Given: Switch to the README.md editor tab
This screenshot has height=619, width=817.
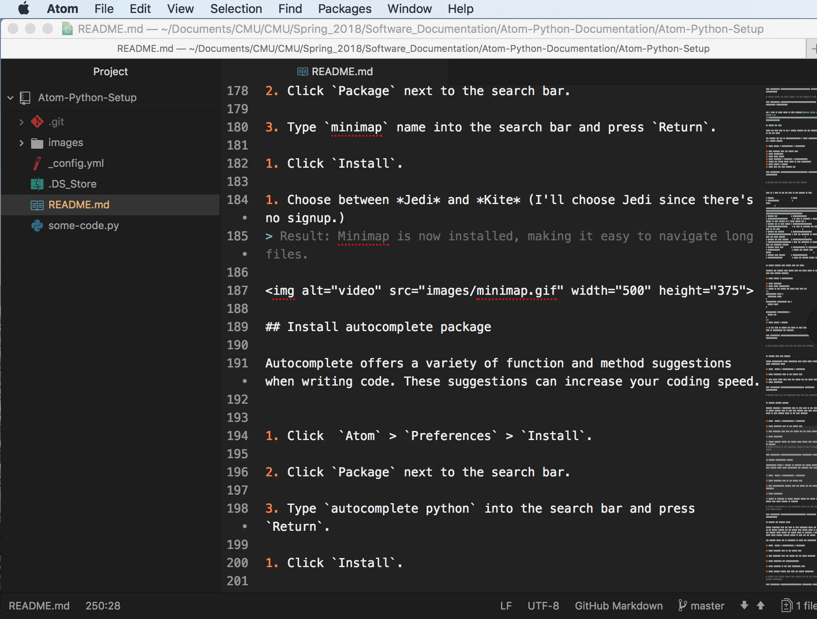Looking at the screenshot, I should coord(335,71).
